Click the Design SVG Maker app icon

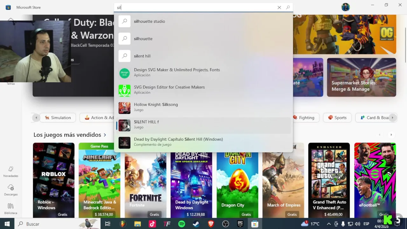[x=124, y=73]
